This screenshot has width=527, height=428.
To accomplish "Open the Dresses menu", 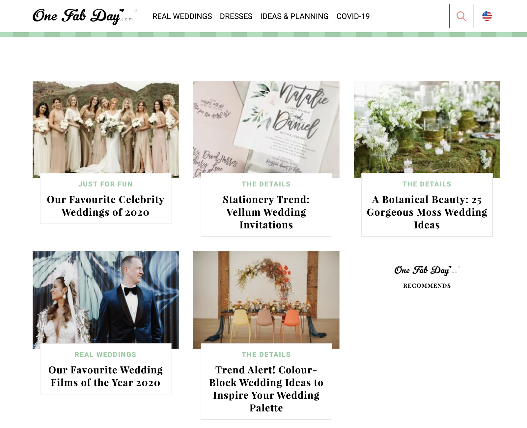I will click(x=236, y=16).
